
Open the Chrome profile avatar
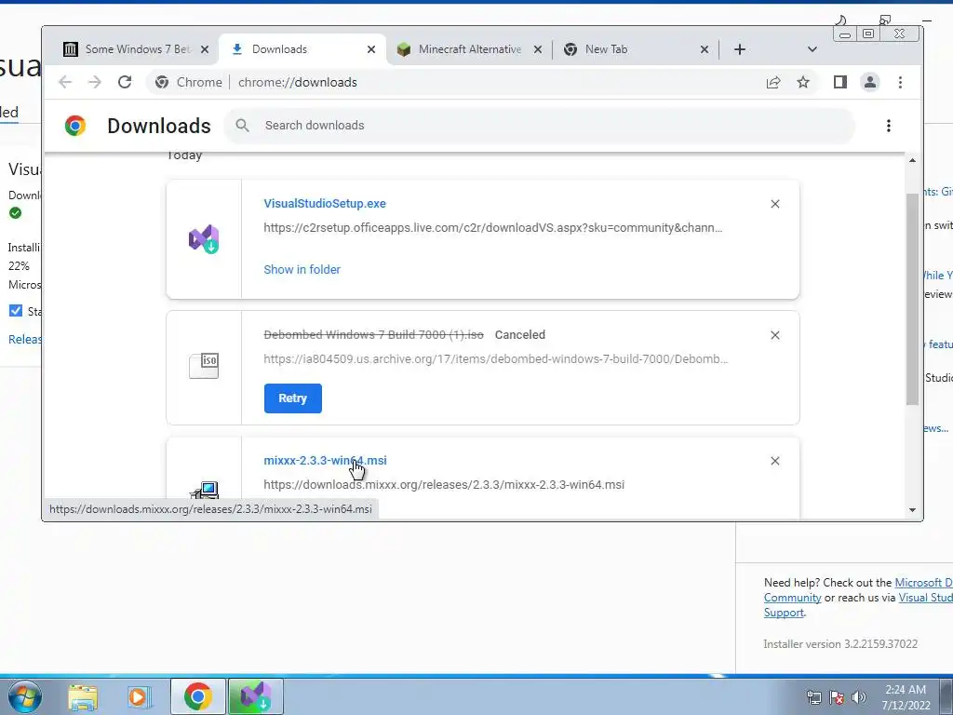(x=870, y=82)
